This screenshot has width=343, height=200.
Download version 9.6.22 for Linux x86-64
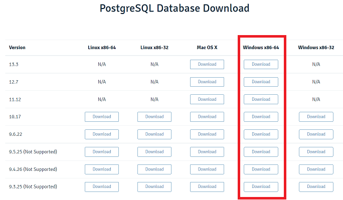pos(102,134)
